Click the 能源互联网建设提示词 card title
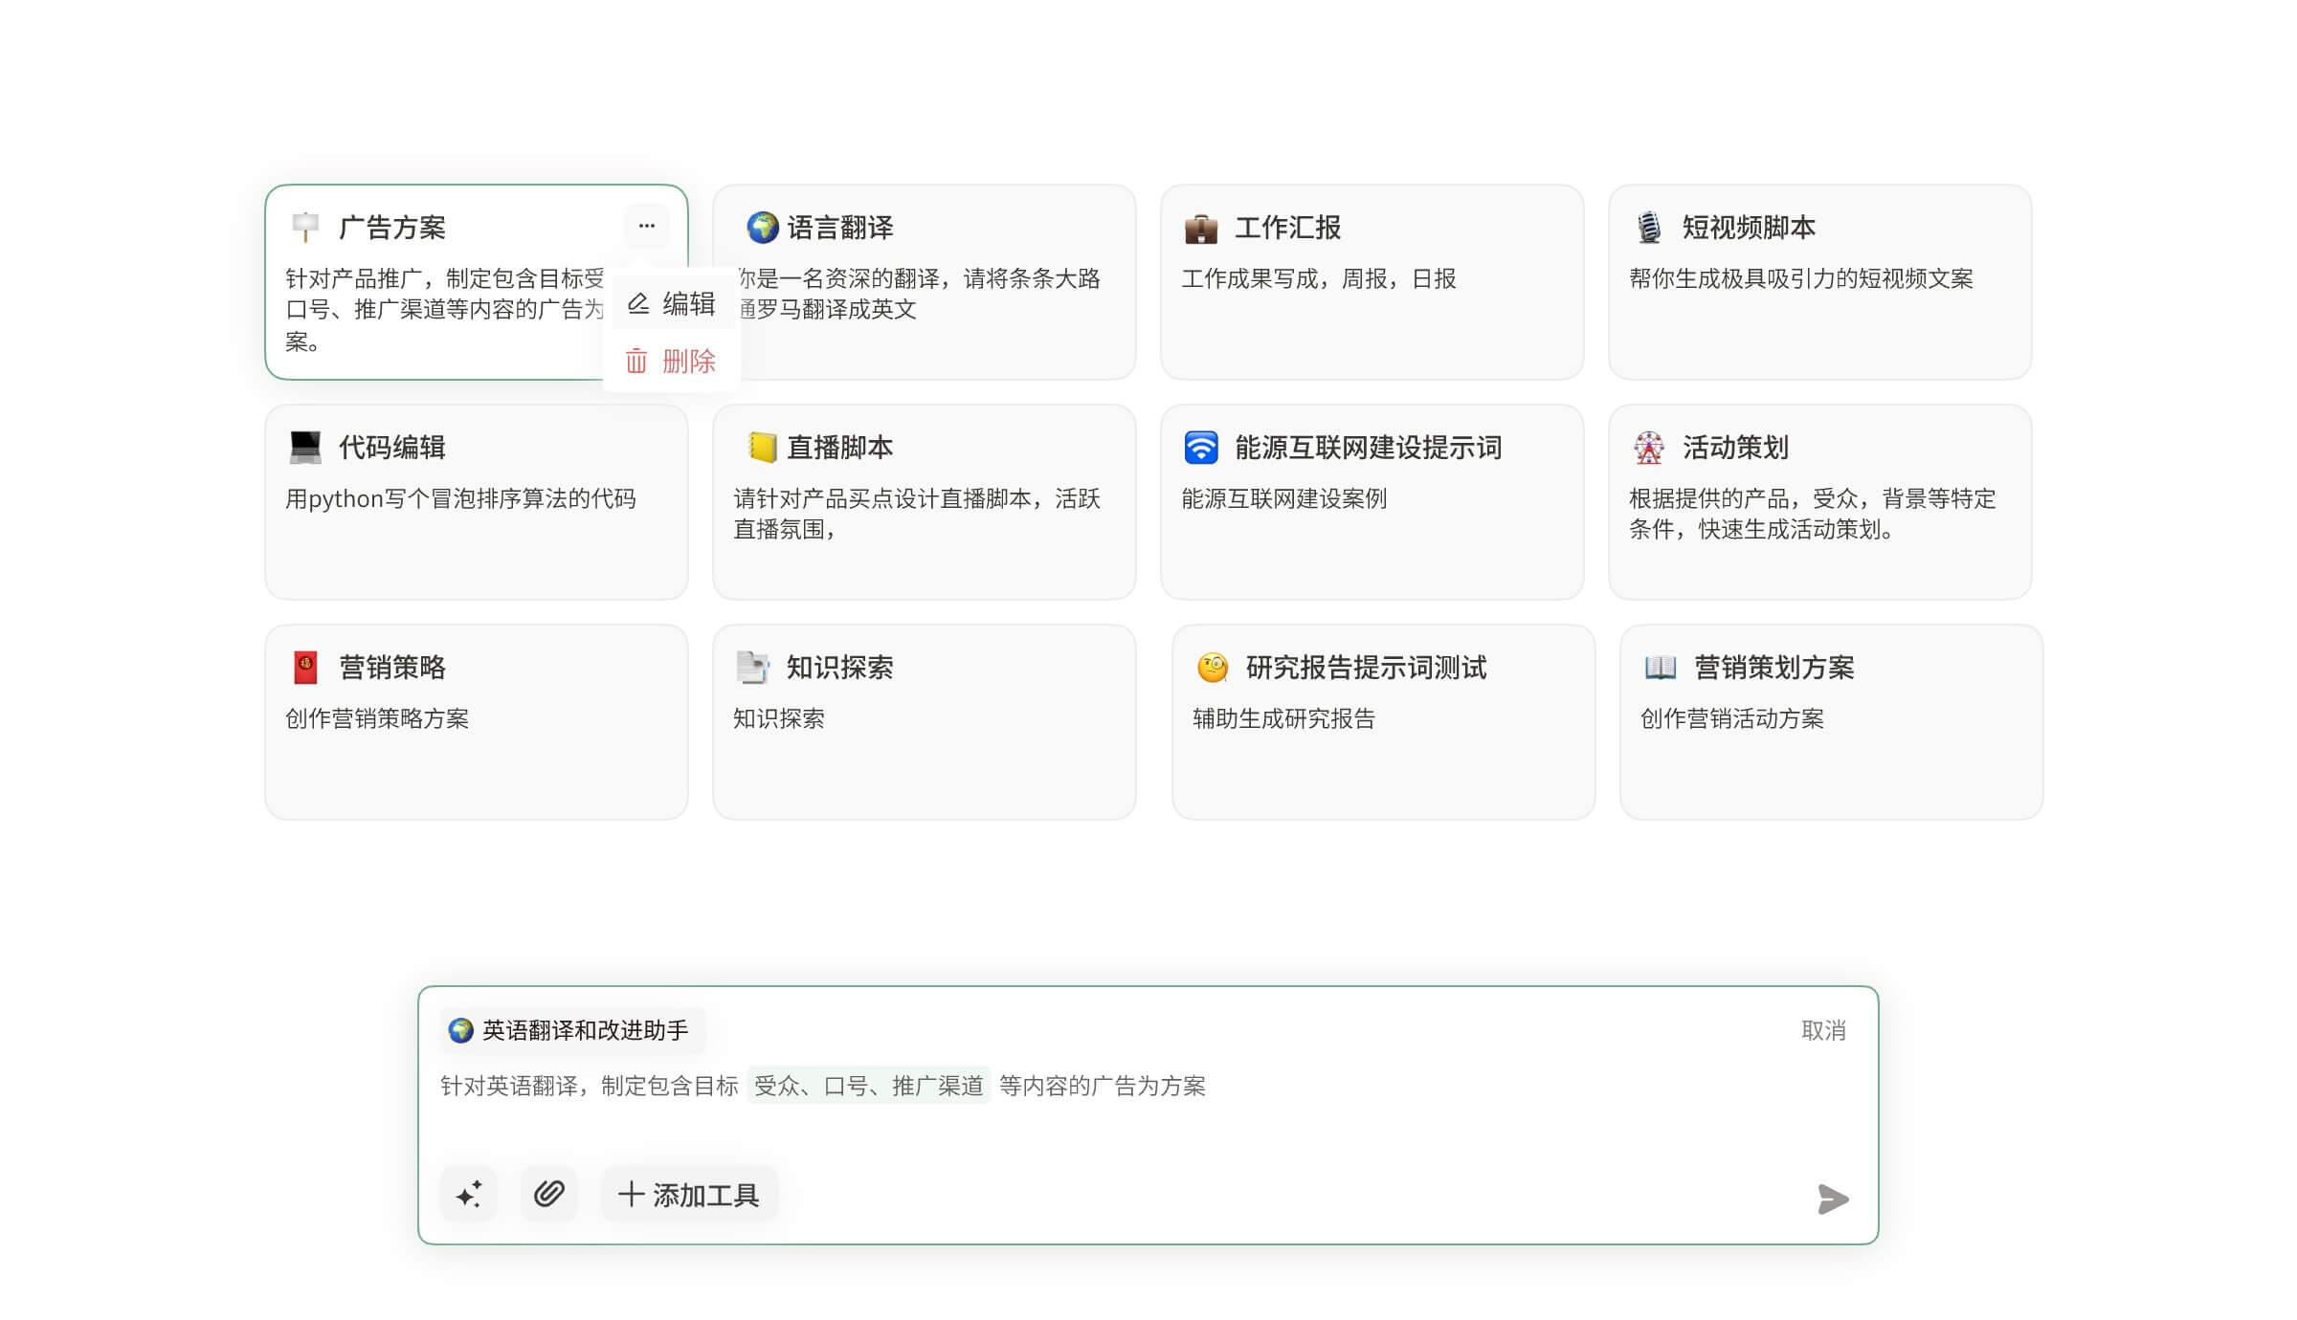The image size is (2297, 1320). [1369, 447]
